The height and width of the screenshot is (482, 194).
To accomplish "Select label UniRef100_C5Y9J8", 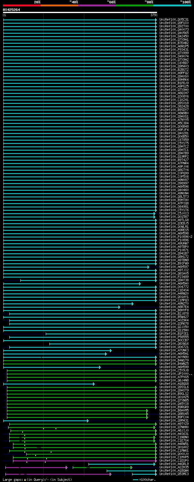I will coord(174,370).
